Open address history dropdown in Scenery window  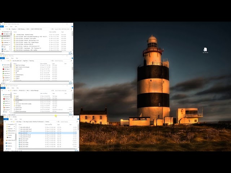(x=57, y=122)
